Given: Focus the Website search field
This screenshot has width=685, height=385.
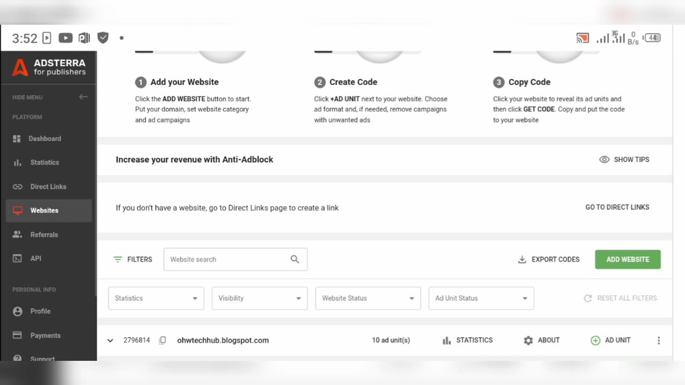Looking at the screenshot, I should pyautogui.click(x=235, y=259).
